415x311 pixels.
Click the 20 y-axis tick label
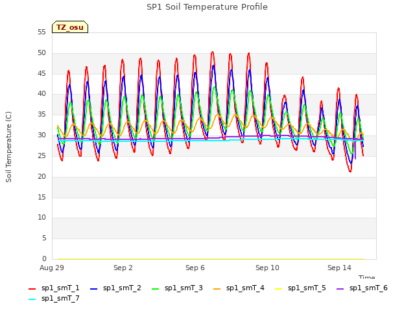(41, 176)
